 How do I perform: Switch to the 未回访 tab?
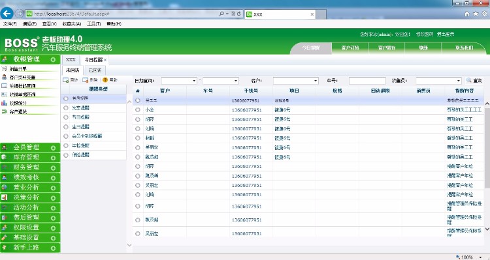pos(73,70)
